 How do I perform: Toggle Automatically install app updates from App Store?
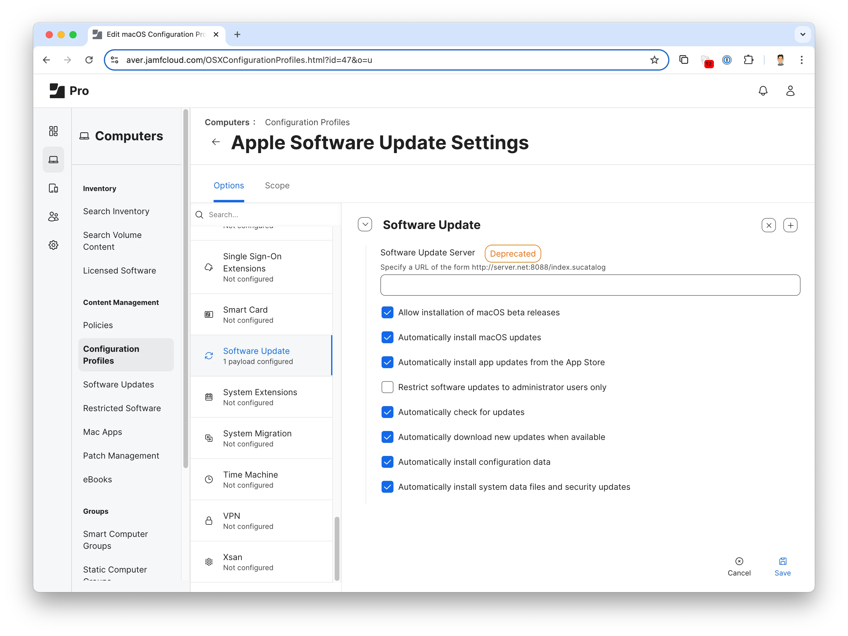pos(387,362)
